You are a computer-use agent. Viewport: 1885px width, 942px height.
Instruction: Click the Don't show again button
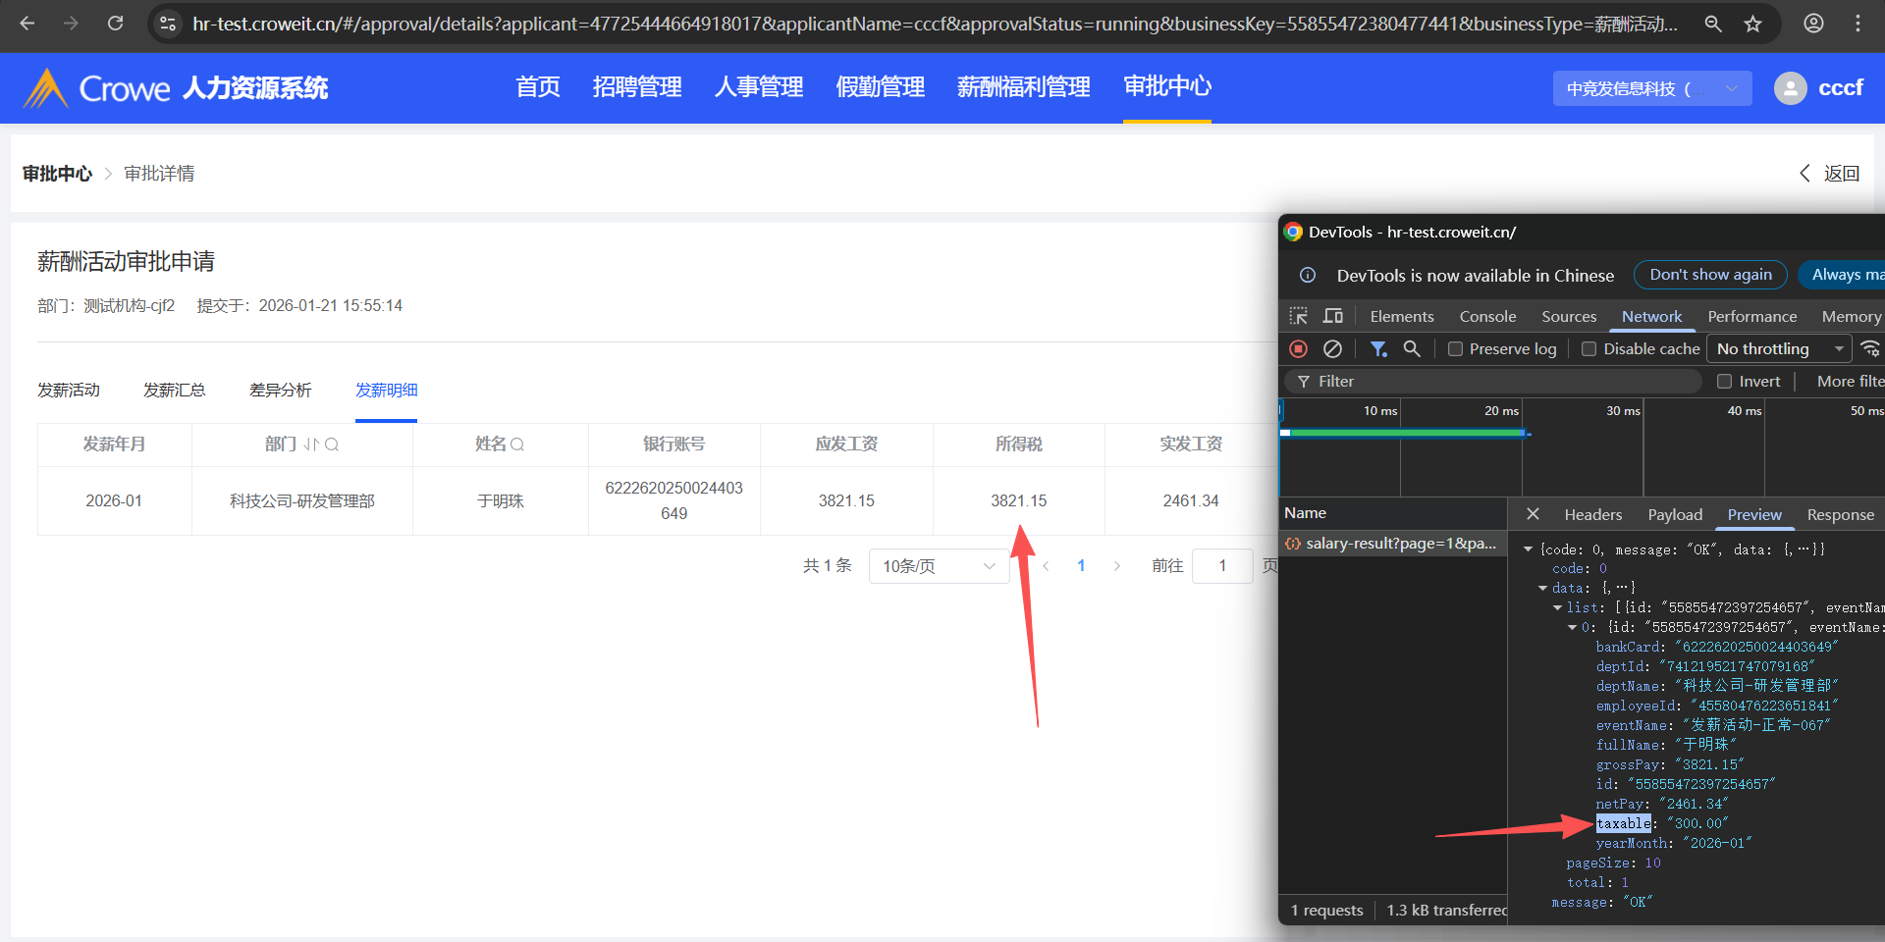tap(1710, 275)
